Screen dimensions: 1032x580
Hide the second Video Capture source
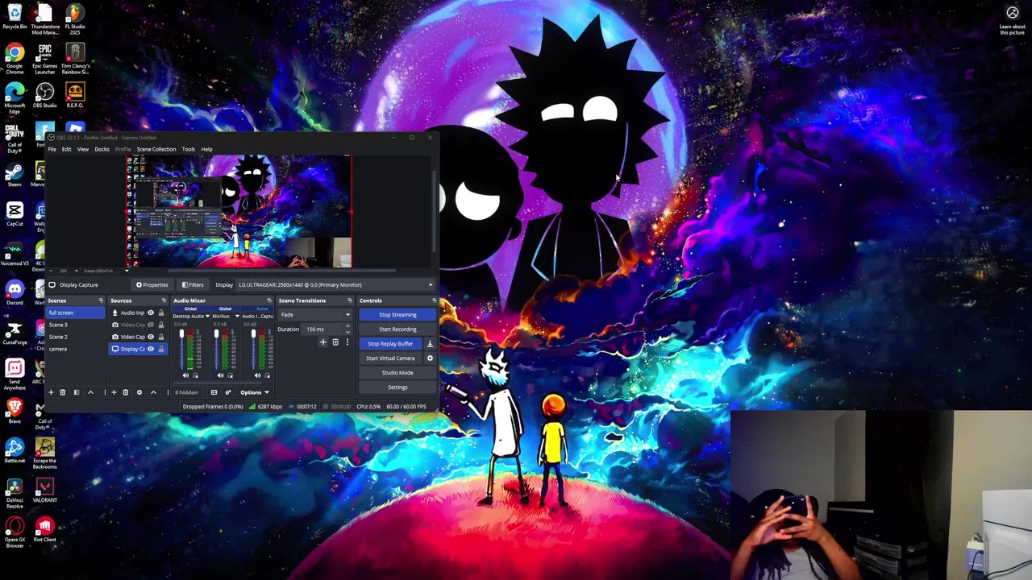pyautogui.click(x=151, y=337)
